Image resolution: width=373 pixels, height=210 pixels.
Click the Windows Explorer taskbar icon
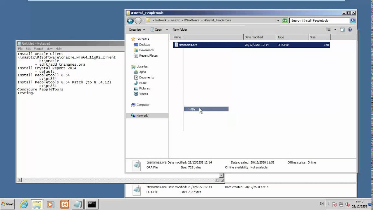[x=37, y=204]
